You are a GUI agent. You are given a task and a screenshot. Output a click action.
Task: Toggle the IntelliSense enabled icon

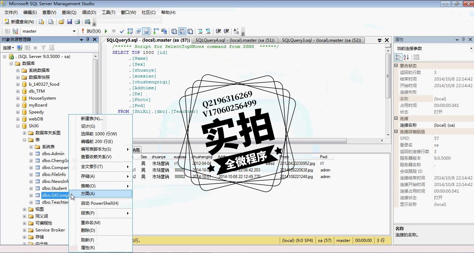(146, 31)
